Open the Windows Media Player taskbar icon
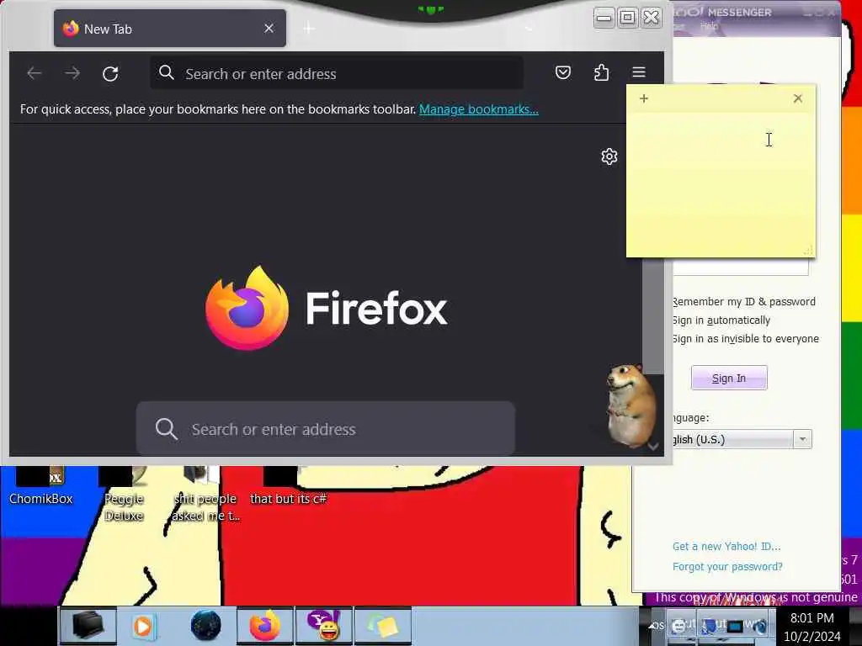 coord(144,626)
